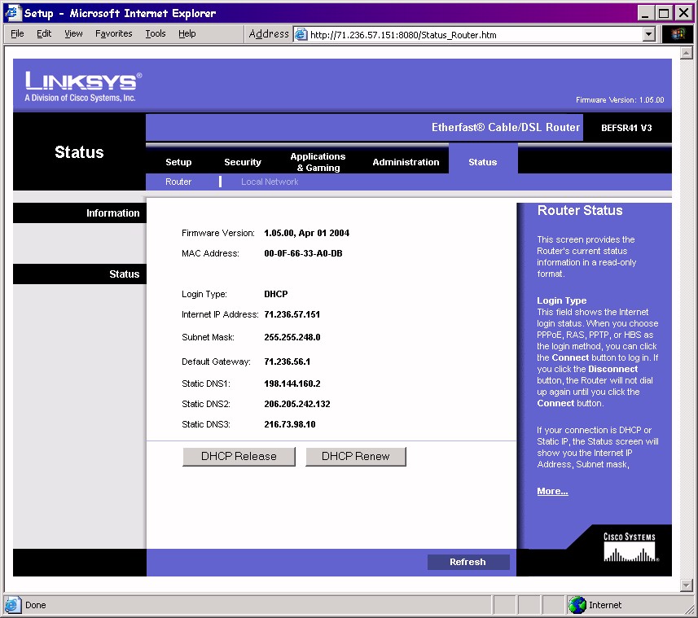Click the Default Gateway value 71.236.56.1
Image resolution: width=698 pixels, height=618 pixels.
click(x=288, y=362)
